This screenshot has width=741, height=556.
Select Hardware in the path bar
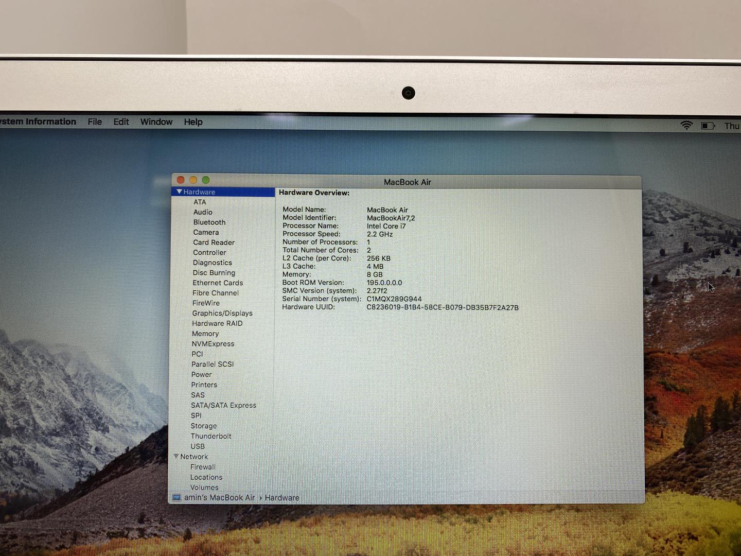282,498
